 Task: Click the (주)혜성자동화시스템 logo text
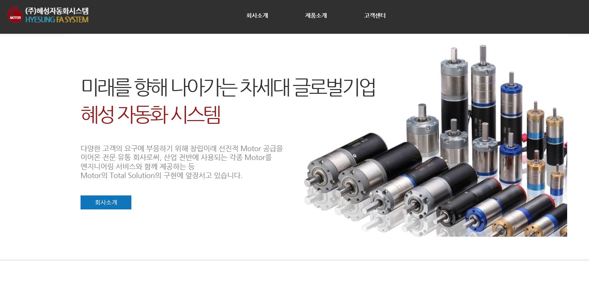coord(57,11)
